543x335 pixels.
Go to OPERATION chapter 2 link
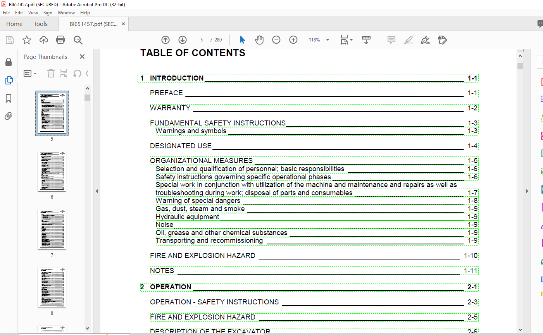[309, 287]
